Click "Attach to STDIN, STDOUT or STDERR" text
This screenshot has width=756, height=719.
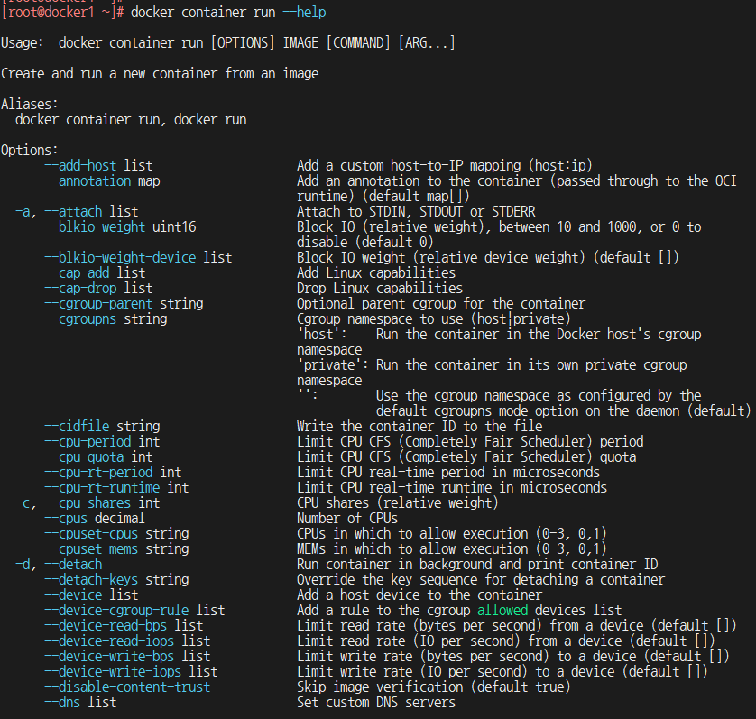[416, 212]
